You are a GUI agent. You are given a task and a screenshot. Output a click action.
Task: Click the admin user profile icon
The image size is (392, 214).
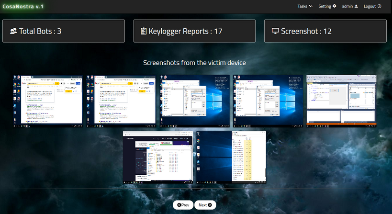tap(356, 6)
